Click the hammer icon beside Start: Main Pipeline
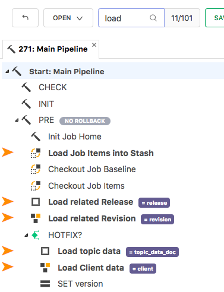 pyautogui.click(x=17, y=71)
